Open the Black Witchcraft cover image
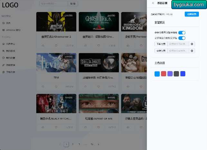Image resolution: width=207 pixels, height=150 pixels. [x=56, y=104]
